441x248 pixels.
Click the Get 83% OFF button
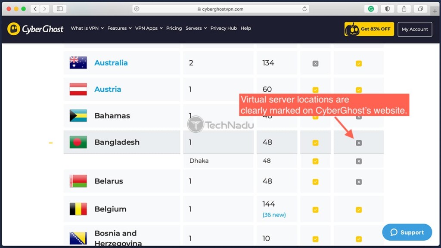tap(369, 29)
